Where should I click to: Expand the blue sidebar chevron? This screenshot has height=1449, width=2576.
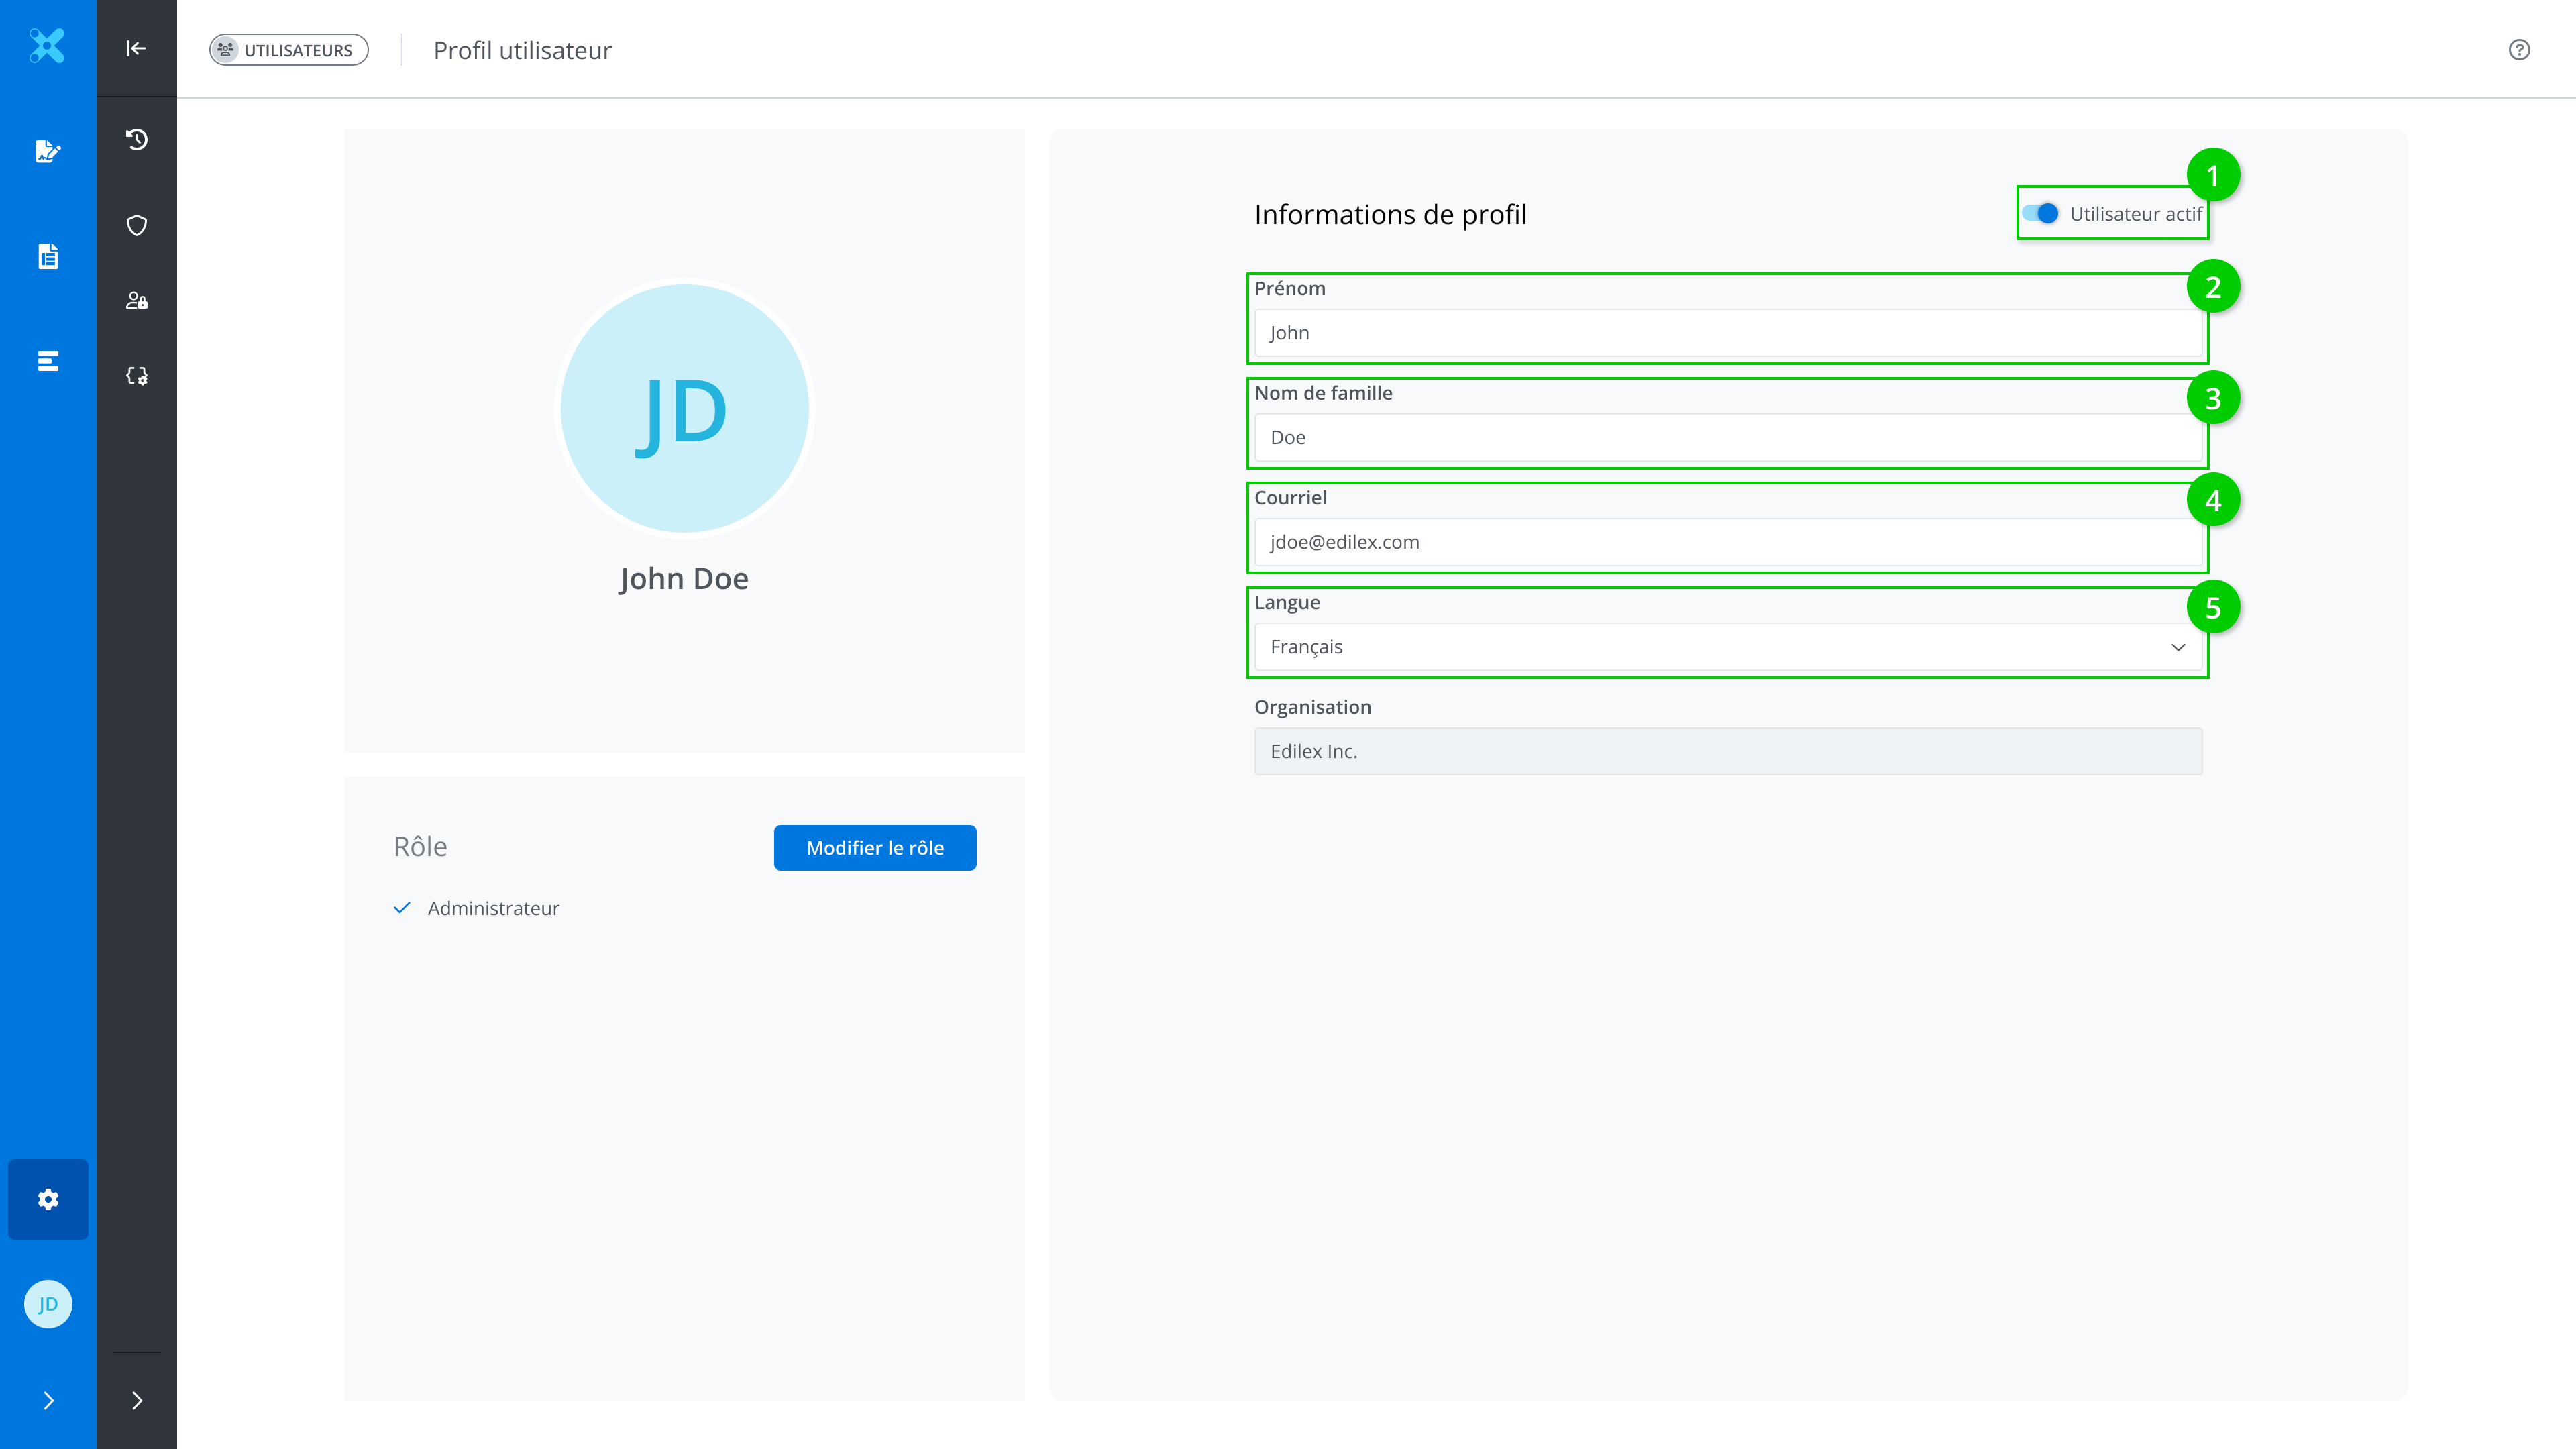click(47, 1400)
